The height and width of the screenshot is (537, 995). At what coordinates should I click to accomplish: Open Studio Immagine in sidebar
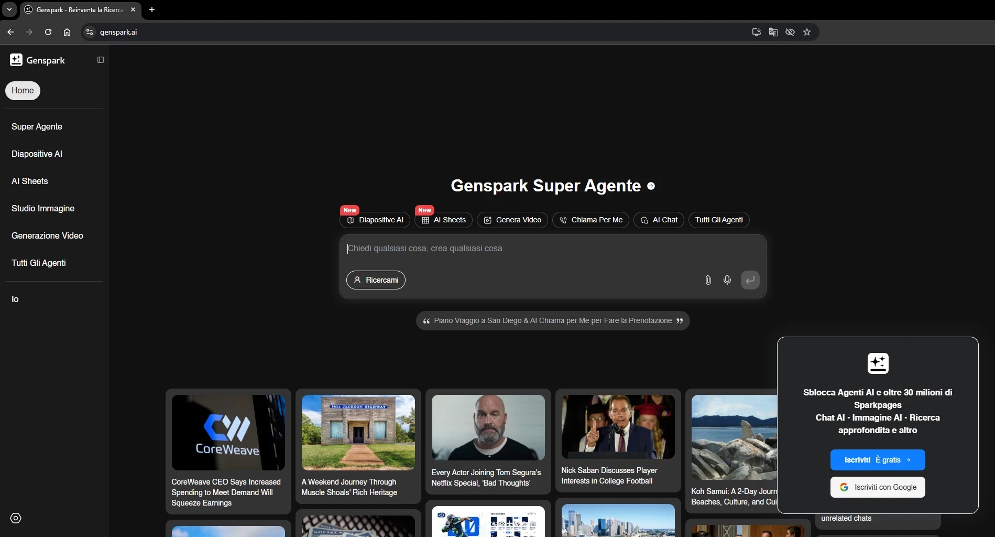[43, 208]
